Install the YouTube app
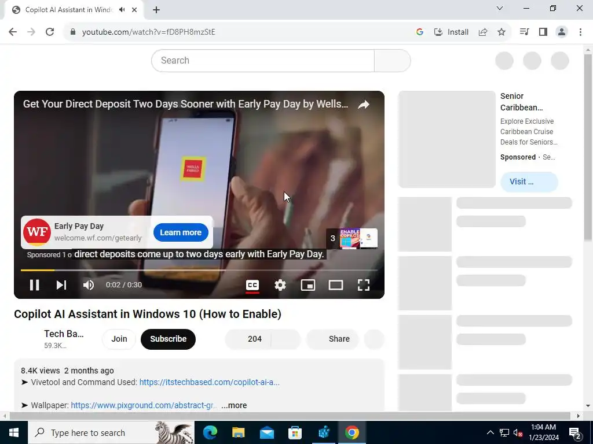Screen dimensions: 593x444 pyautogui.click(x=451, y=32)
